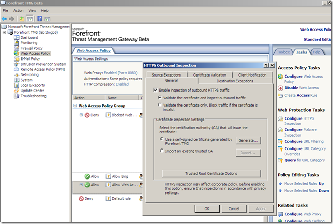Switch to Client Notification tab
Viewport: 333px width, 224px height.
[252, 75]
